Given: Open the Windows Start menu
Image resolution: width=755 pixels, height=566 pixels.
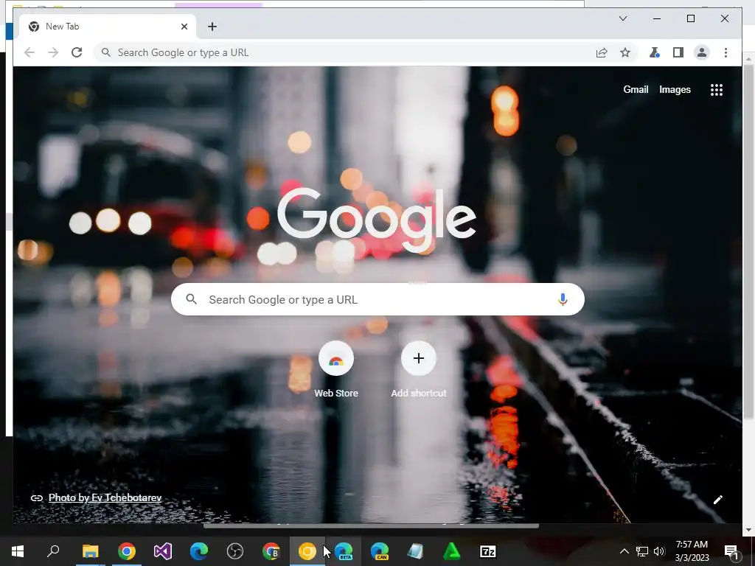Looking at the screenshot, I should (x=18, y=551).
